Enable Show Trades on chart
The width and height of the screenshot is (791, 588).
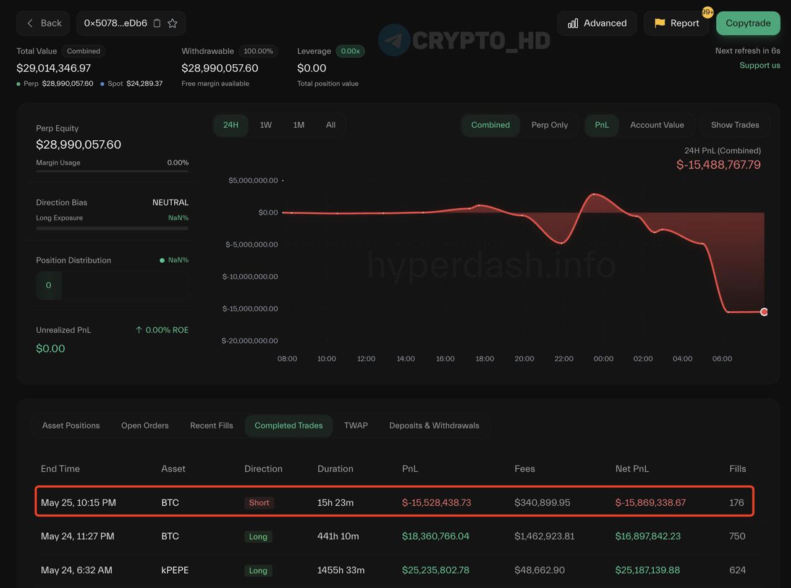click(735, 125)
